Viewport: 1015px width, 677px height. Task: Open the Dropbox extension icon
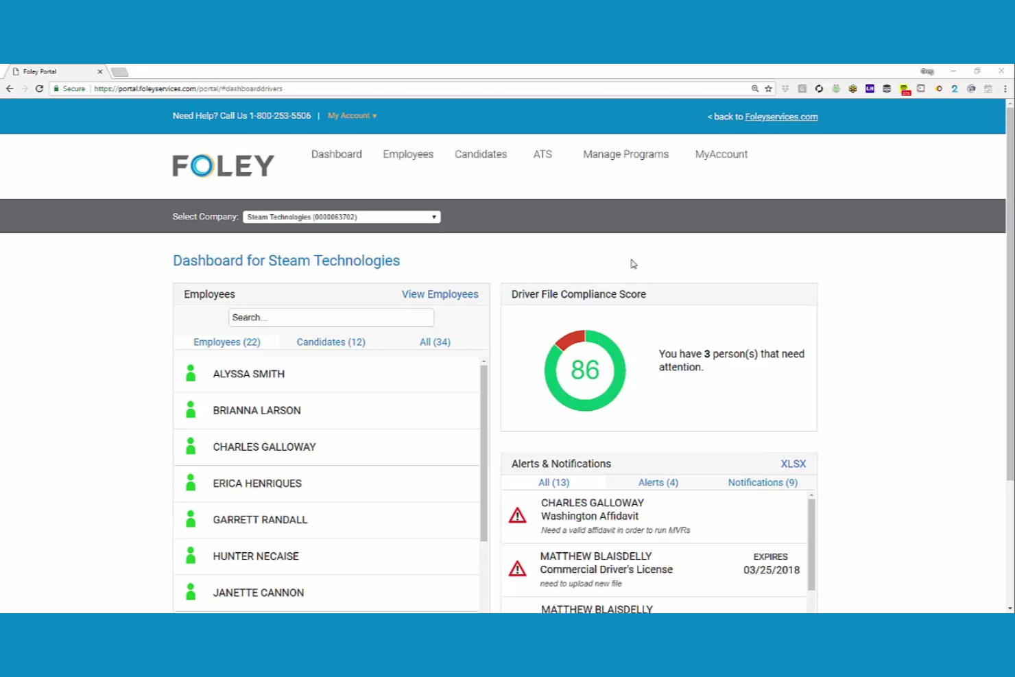coord(785,88)
